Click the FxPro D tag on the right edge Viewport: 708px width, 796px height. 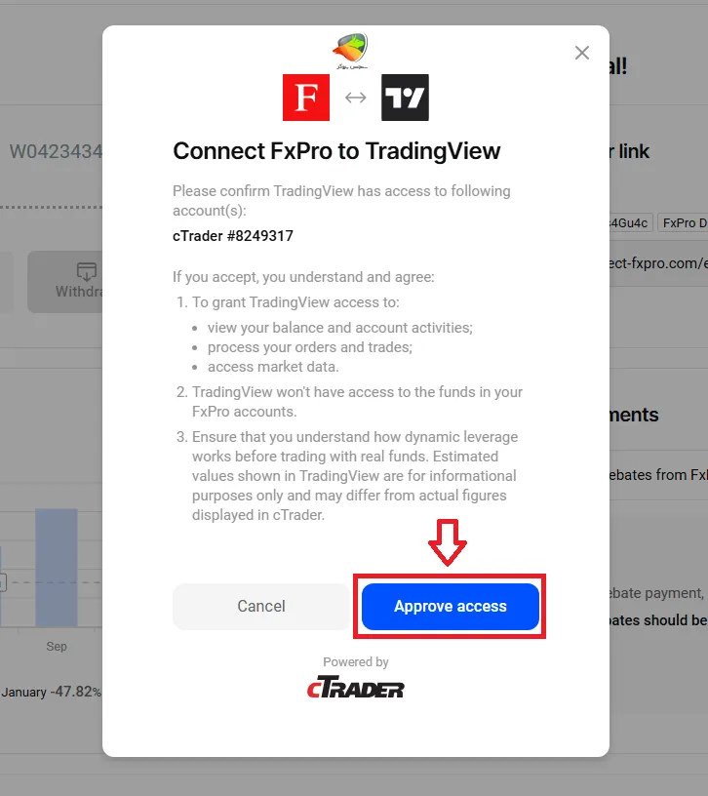pyautogui.click(x=683, y=222)
